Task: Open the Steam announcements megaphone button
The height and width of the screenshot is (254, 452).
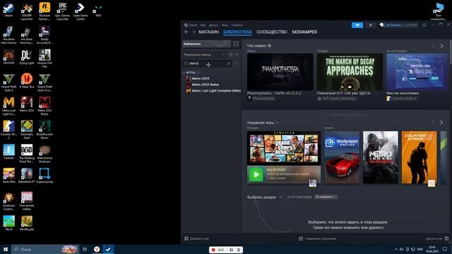Action: (x=357, y=25)
